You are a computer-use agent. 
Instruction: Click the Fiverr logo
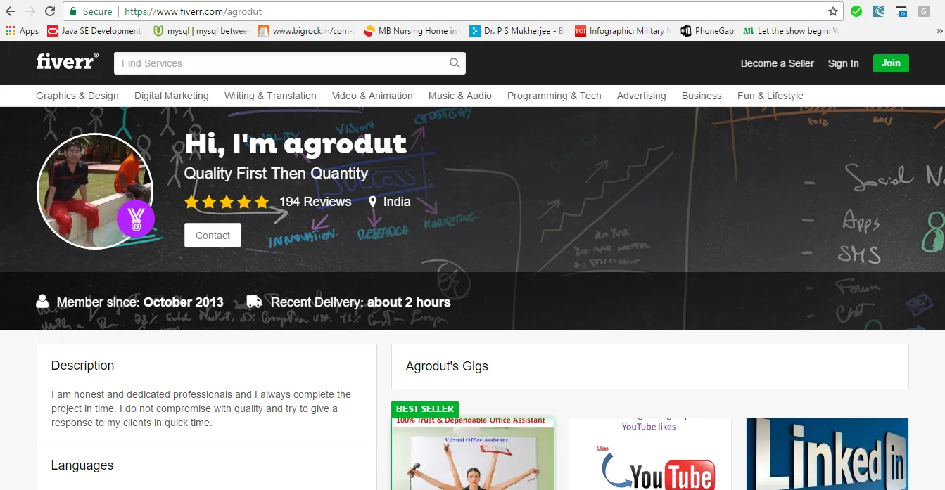(x=67, y=62)
